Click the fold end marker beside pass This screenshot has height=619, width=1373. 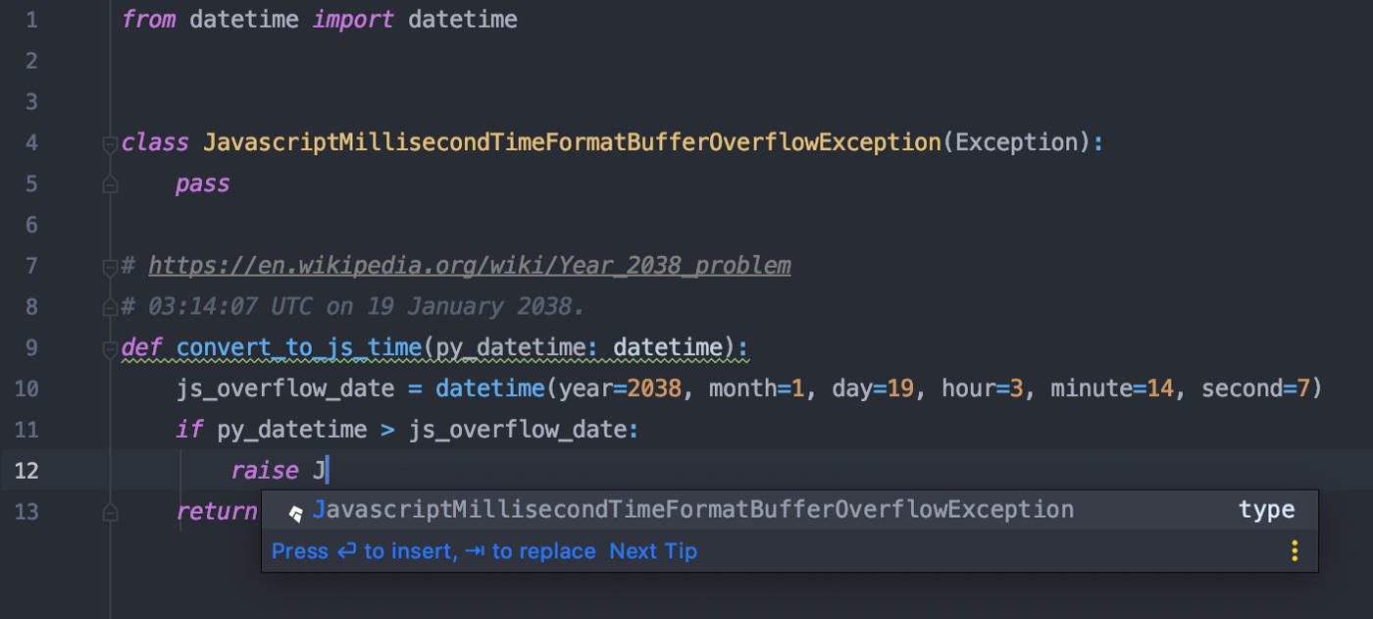point(110,184)
